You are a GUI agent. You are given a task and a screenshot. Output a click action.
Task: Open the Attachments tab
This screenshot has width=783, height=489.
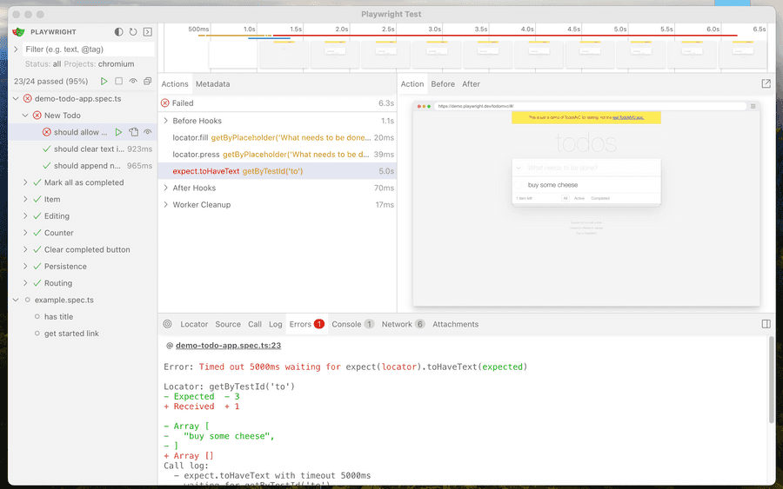(455, 324)
